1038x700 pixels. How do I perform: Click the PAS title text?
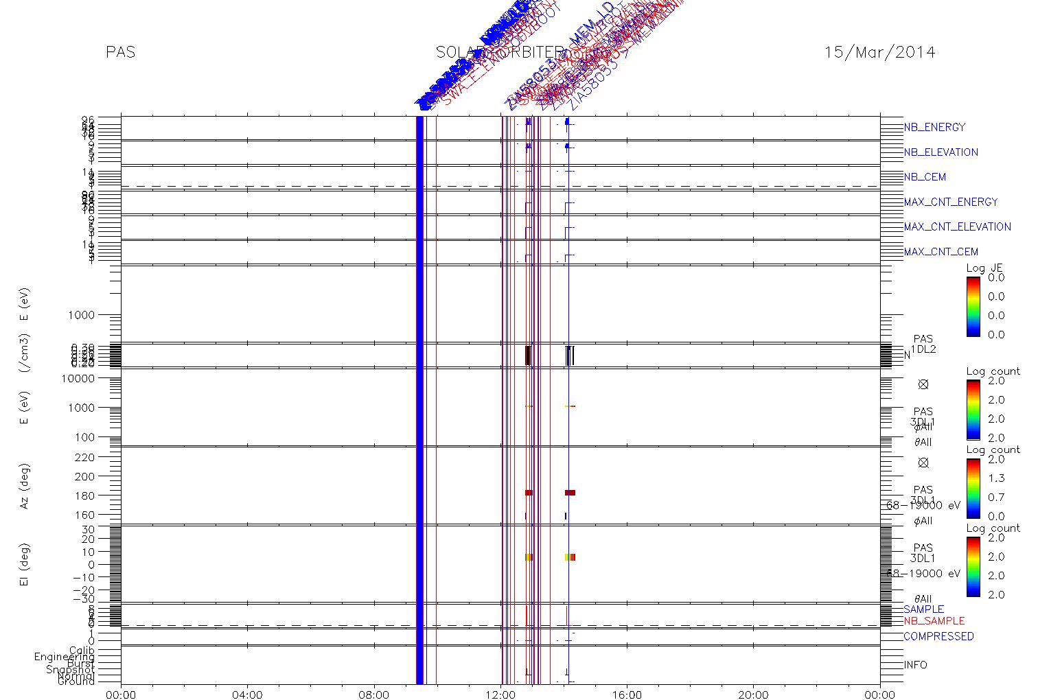(121, 53)
